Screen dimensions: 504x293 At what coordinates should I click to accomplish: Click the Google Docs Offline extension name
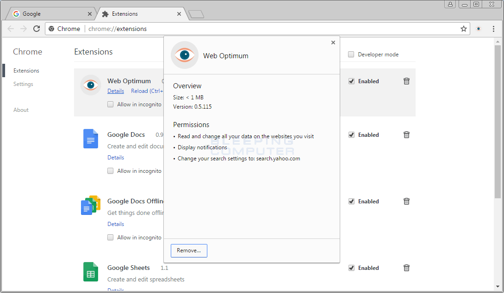pos(135,201)
